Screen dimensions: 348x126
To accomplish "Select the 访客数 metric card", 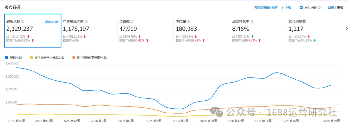I will 145,31.
